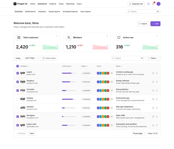Image resolution: width=174 pixels, height=149 pixels.
Task: Sort table by Company column
Action: tap(24, 66)
